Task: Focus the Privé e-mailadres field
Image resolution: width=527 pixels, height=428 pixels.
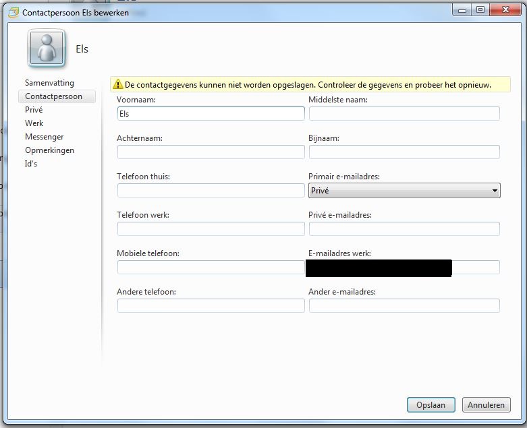Action: pyautogui.click(x=404, y=229)
